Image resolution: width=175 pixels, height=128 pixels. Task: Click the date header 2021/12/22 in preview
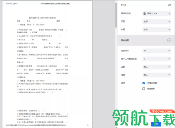tap(12, 4)
